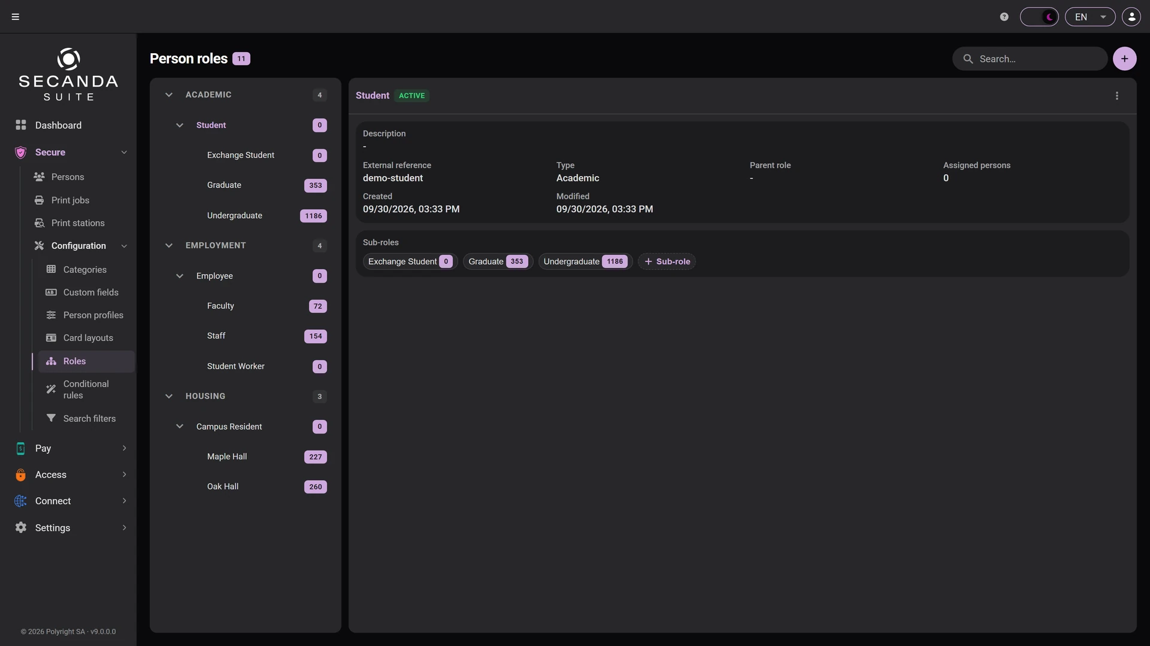This screenshot has height=646, width=1150.
Task: Click the Conditional rules wand icon
Action: 52,389
